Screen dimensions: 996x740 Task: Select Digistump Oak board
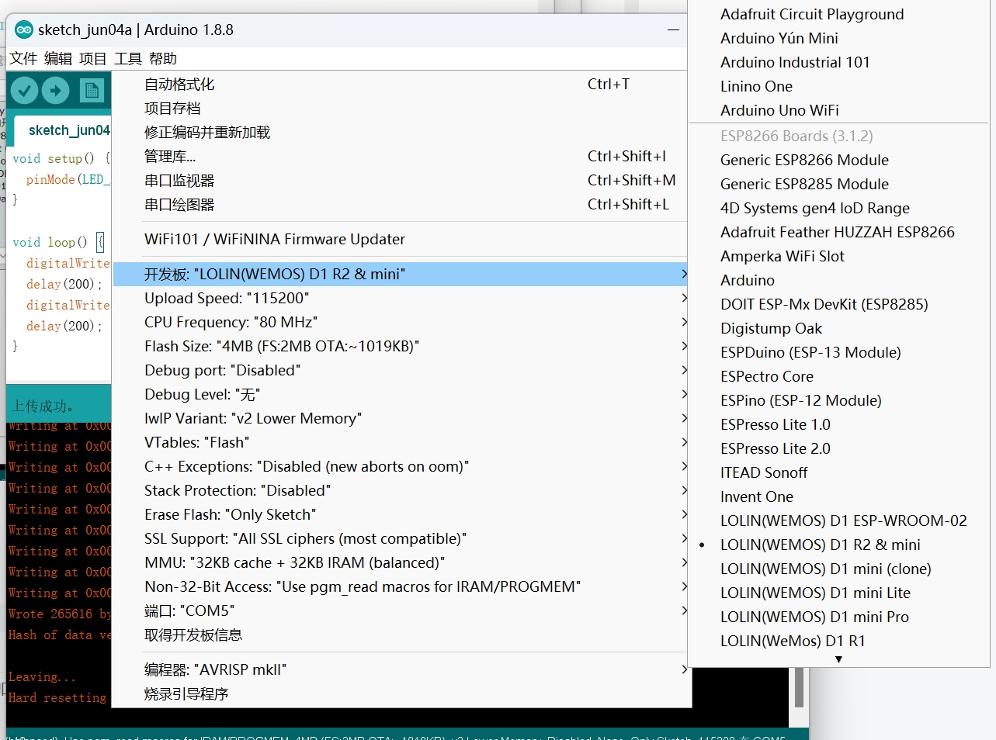click(x=838, y=329)
